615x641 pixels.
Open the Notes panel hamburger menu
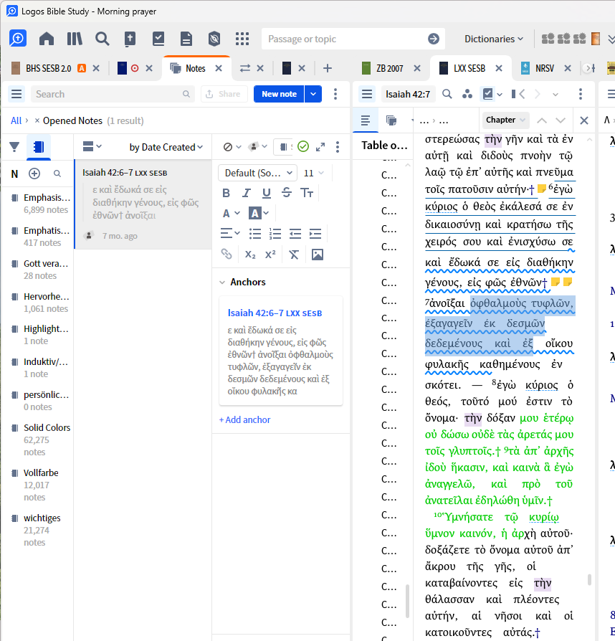tap(16, 94)
